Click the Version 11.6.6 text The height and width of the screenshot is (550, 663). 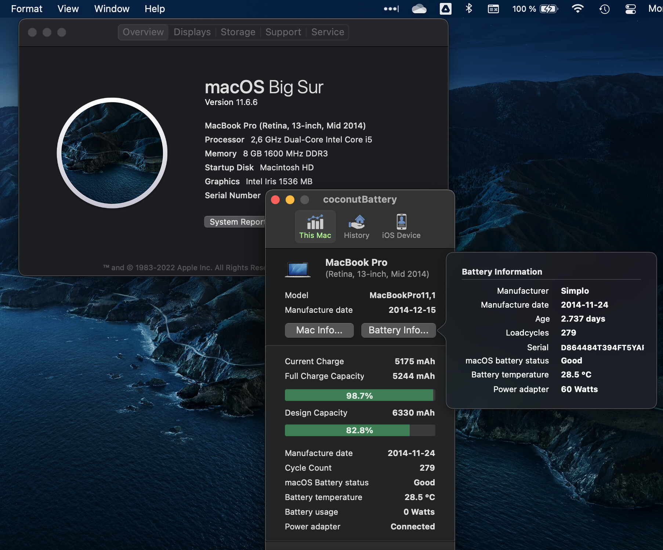231,102
